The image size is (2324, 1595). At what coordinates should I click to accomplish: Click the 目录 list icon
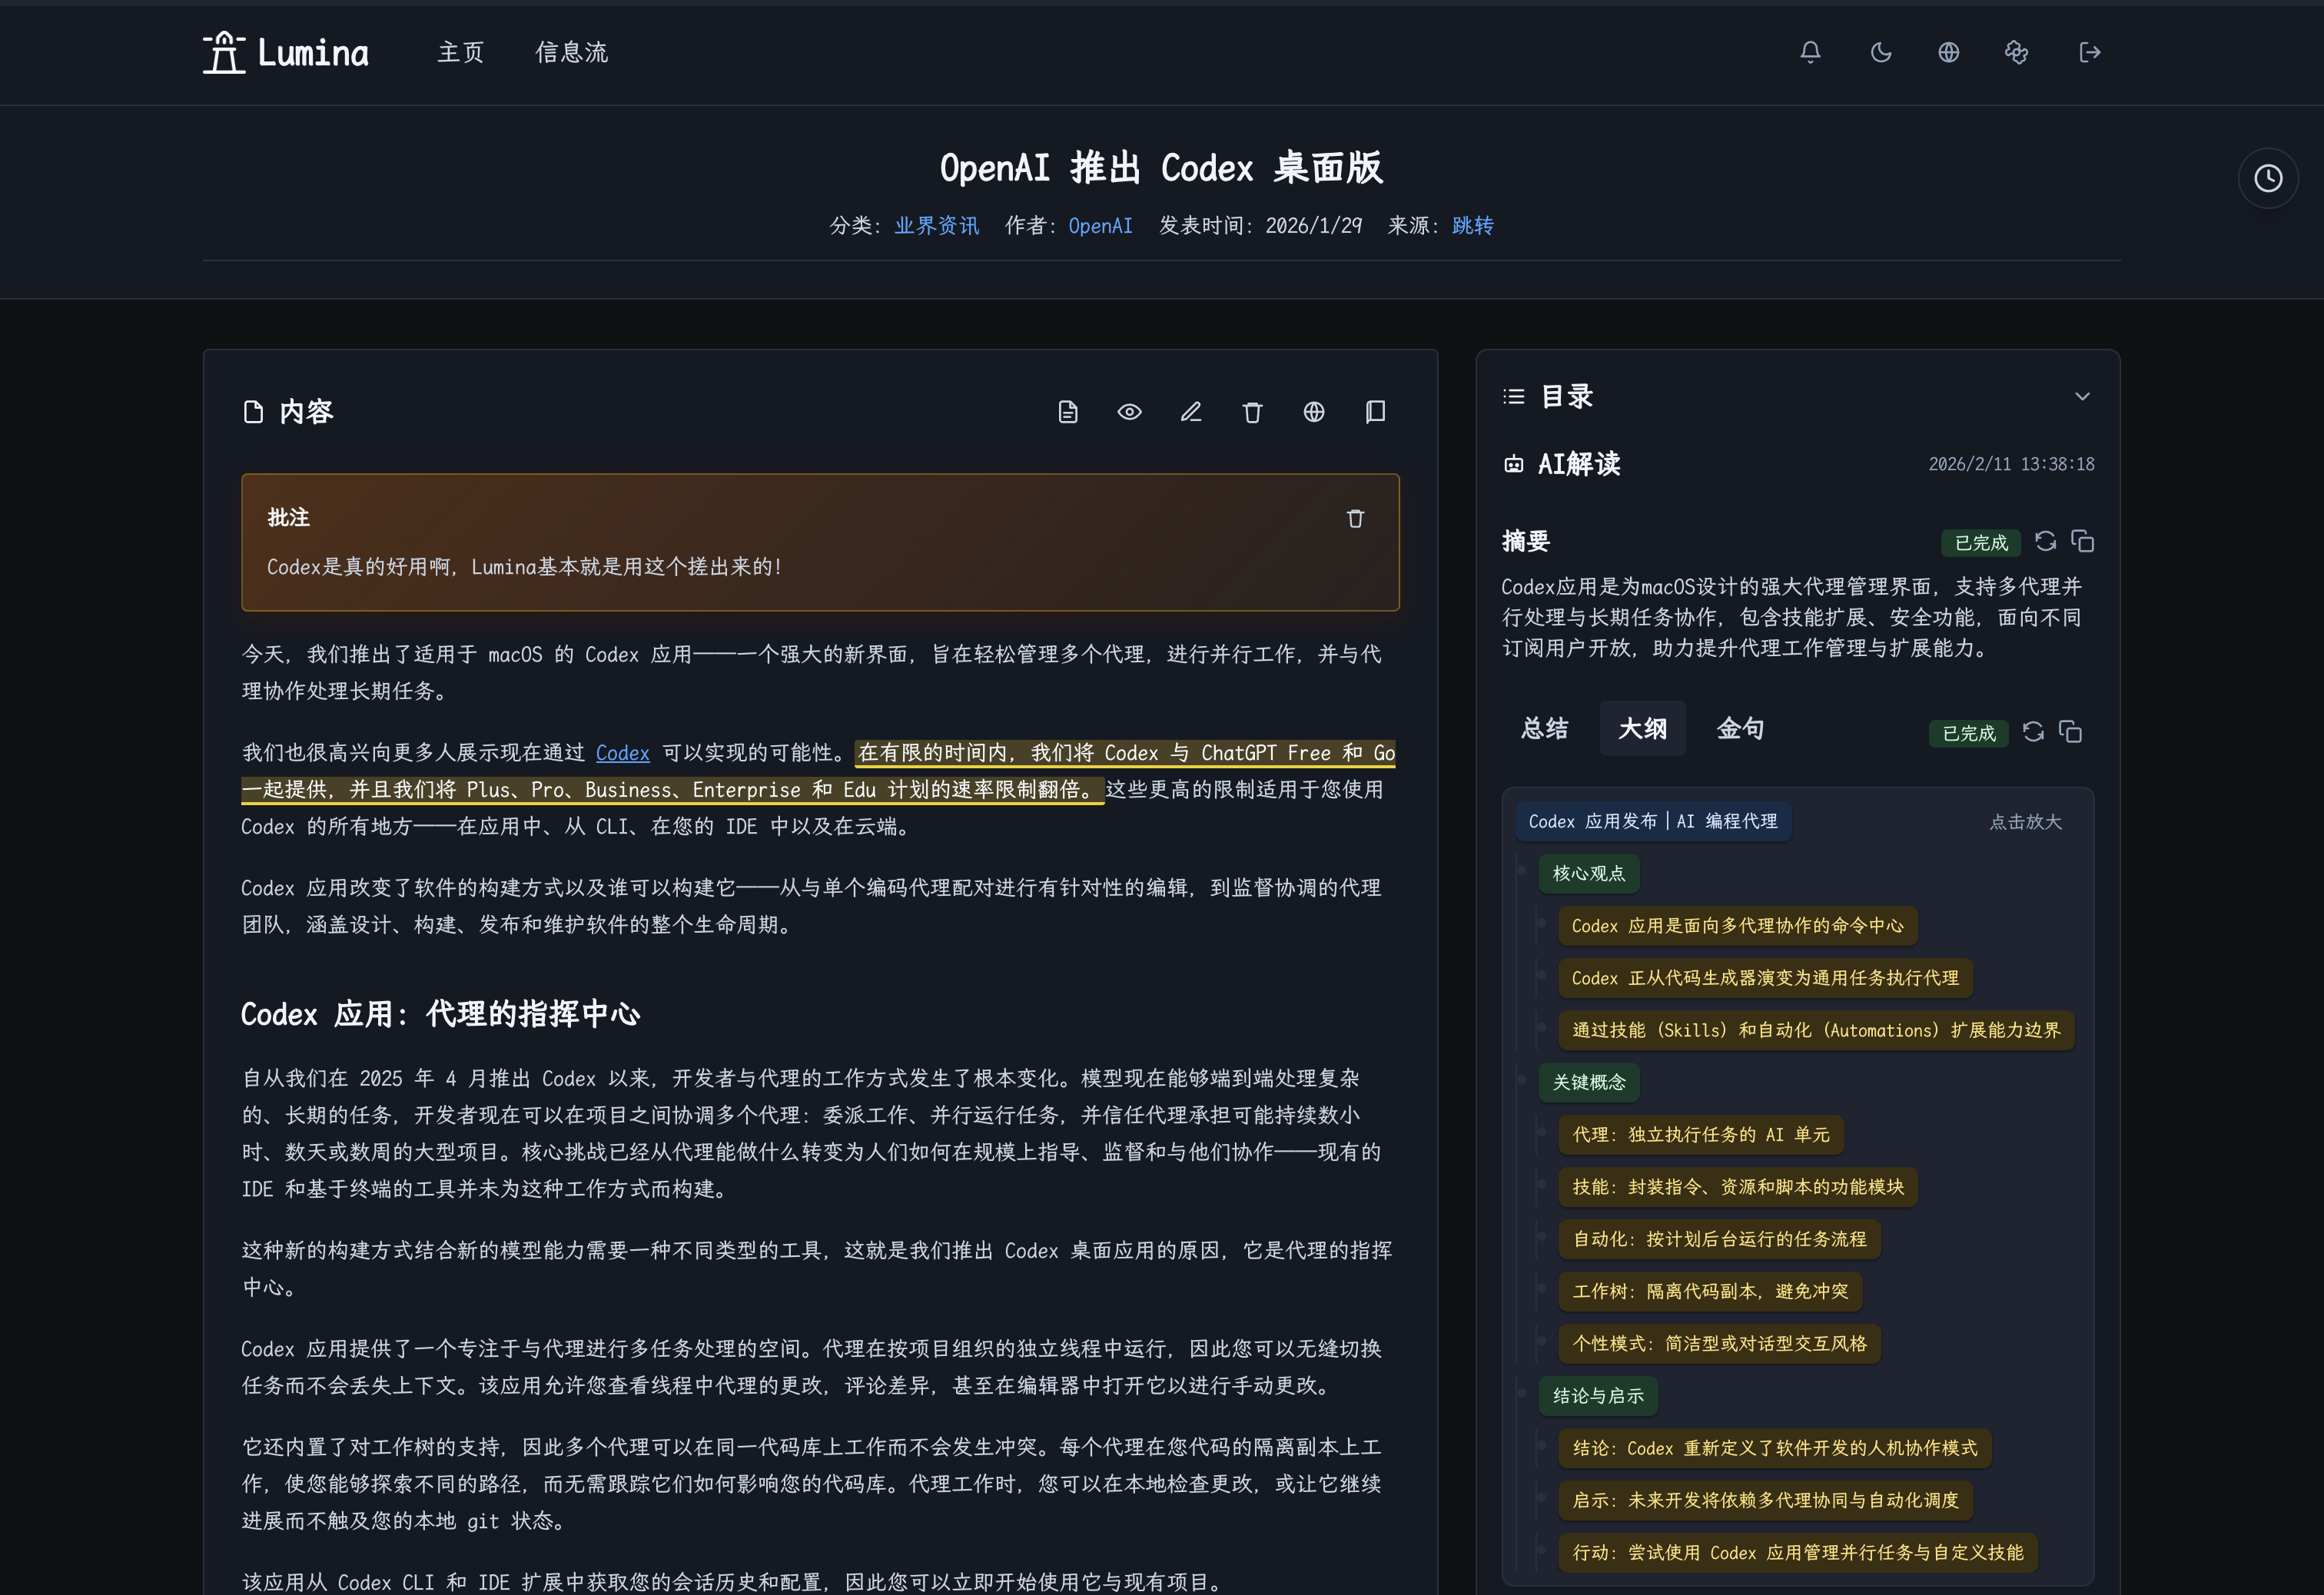point(1514,396)
